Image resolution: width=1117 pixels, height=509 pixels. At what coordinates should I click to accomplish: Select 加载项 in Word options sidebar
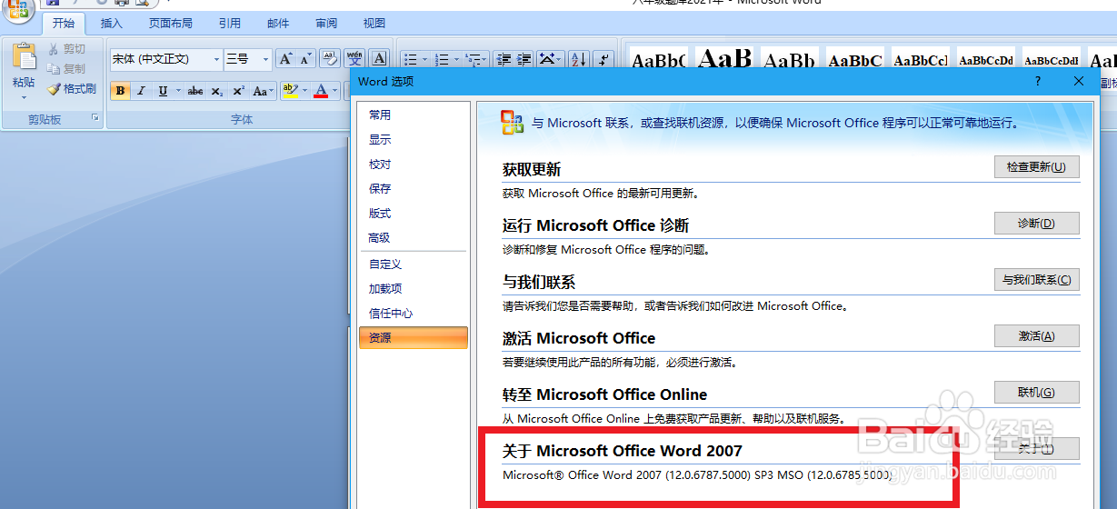[414, 289]
